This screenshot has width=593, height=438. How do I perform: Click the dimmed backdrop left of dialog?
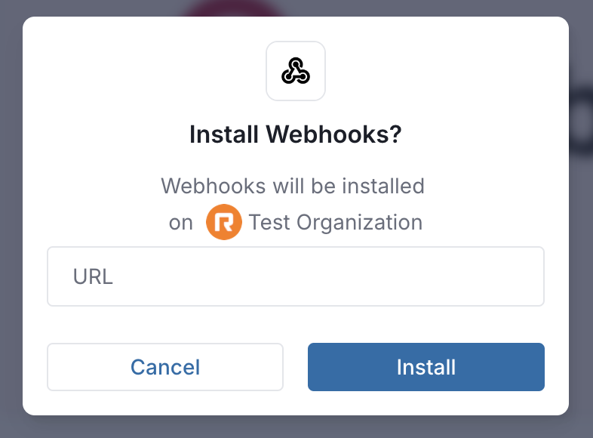click(11, 219)
